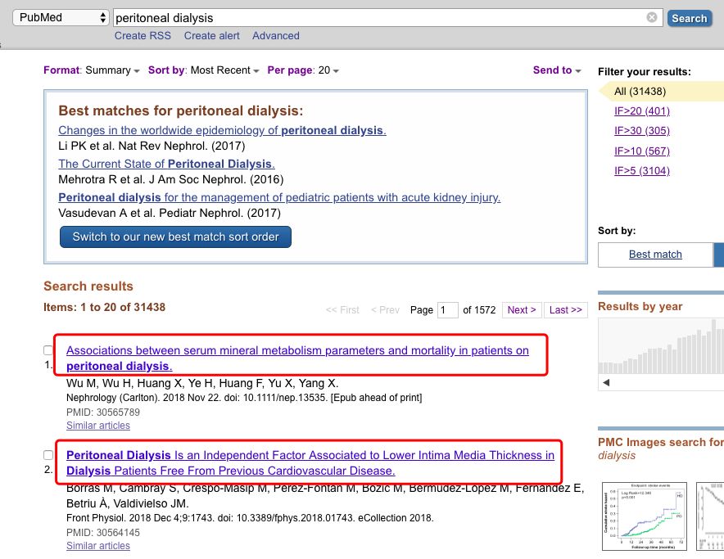Filter results by IF>30 (305)
Screen dimensions: 724x559
(642, 131)
